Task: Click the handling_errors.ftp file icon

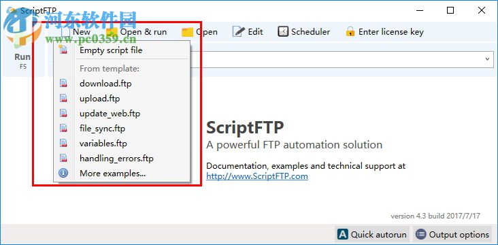Action: tap(63, 159)
